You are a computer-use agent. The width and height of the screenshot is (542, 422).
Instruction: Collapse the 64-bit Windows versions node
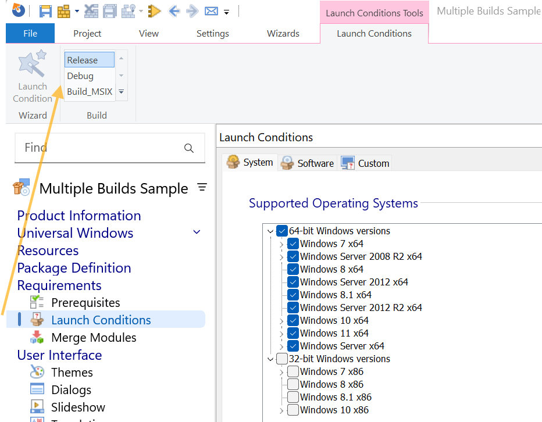tap(270, 231)
